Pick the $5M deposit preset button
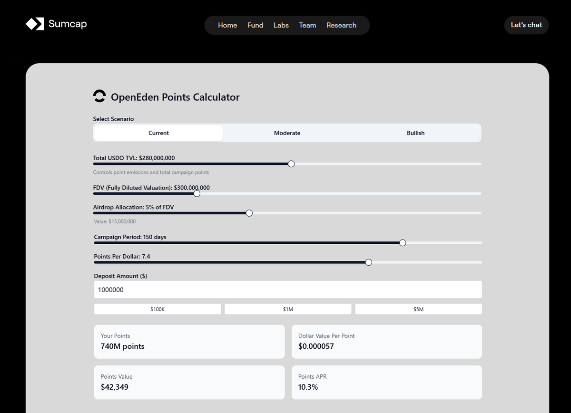The image size is (571, 413). 418,309
